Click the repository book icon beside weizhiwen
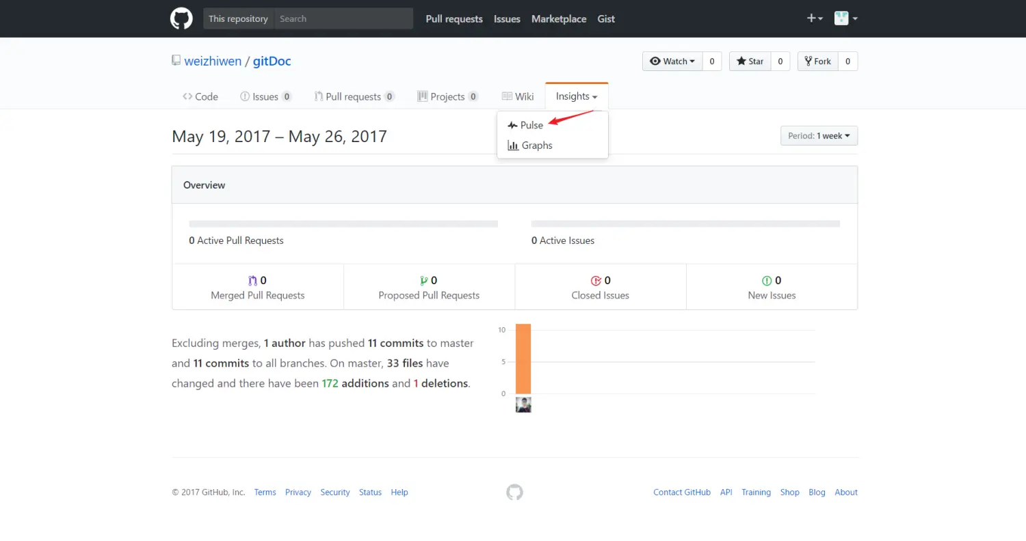Screen dimensions: 1026x541 click(176, 61)
